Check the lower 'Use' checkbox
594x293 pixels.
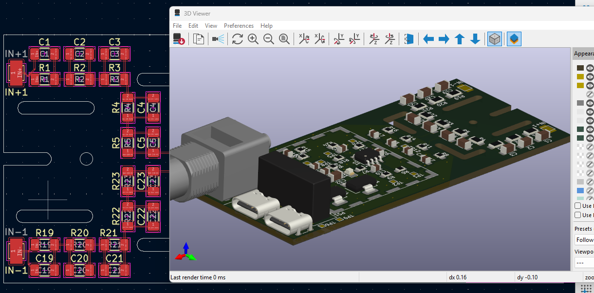point(578,215)
